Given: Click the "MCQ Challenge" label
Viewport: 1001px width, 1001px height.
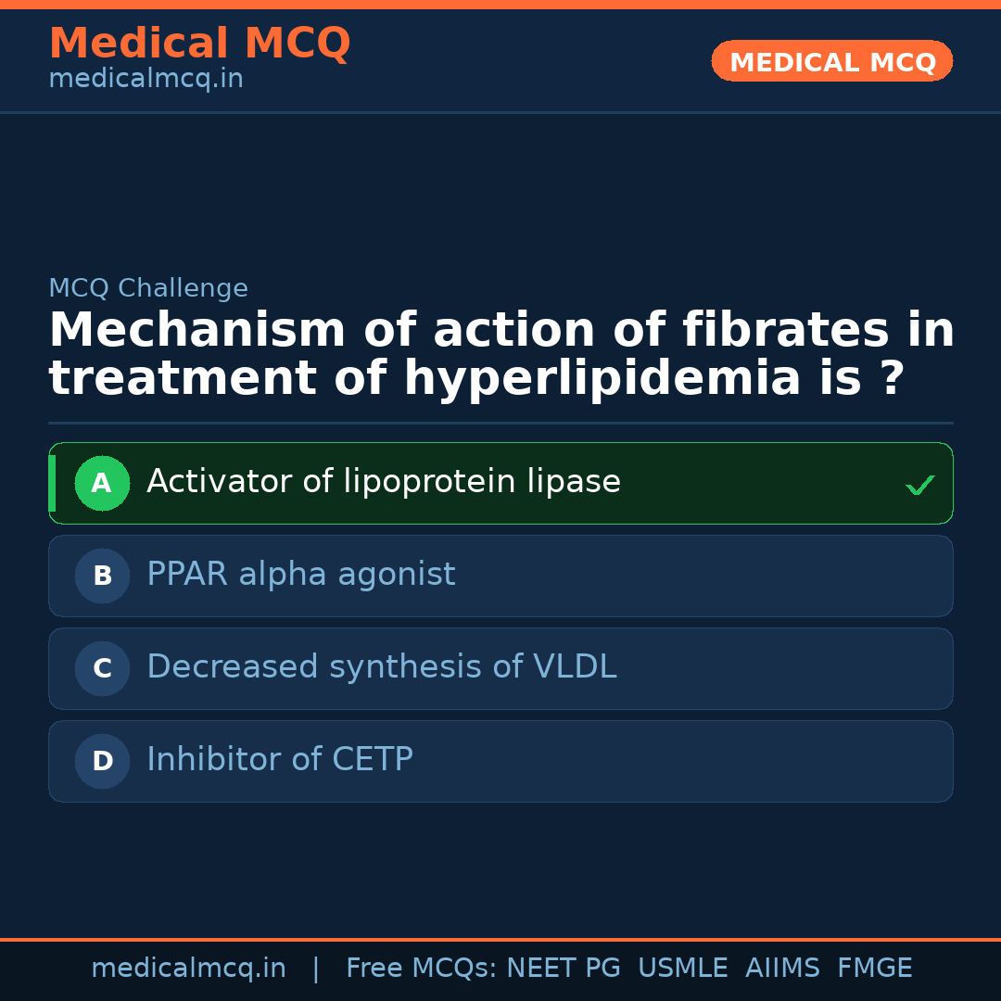Looking at the screenshot, I should tap(148, 288).
